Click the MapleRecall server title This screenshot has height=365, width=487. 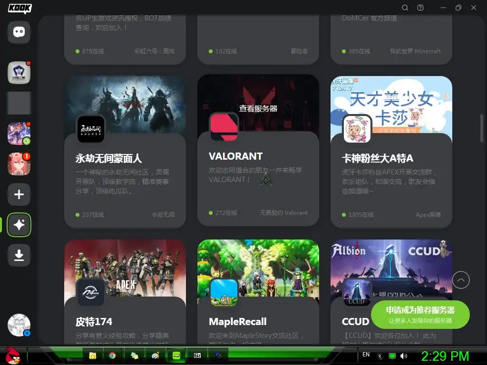tap(238, 322)
